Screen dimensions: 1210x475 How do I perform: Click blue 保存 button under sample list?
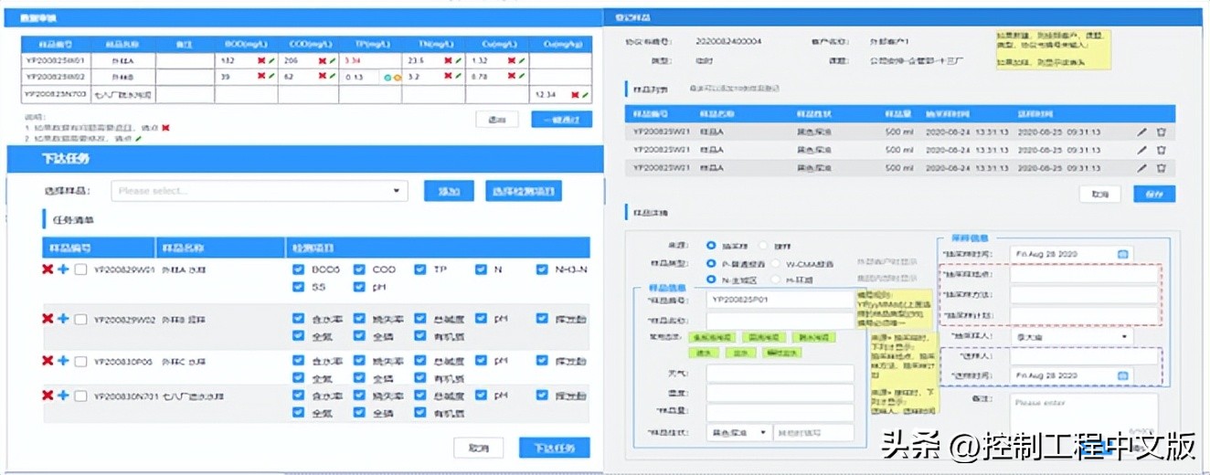[x=1154, y=195]
